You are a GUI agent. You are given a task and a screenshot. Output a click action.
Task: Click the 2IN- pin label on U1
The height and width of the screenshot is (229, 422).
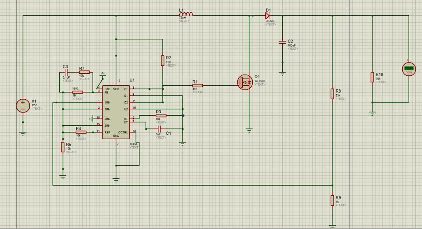coord(108,126)
